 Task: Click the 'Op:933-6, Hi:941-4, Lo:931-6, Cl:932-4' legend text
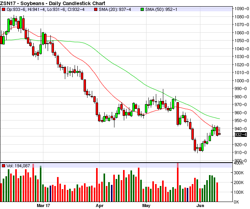46,9
